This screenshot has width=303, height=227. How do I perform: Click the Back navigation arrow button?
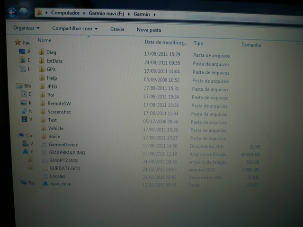pyautogui.click(x=12, y=12)
